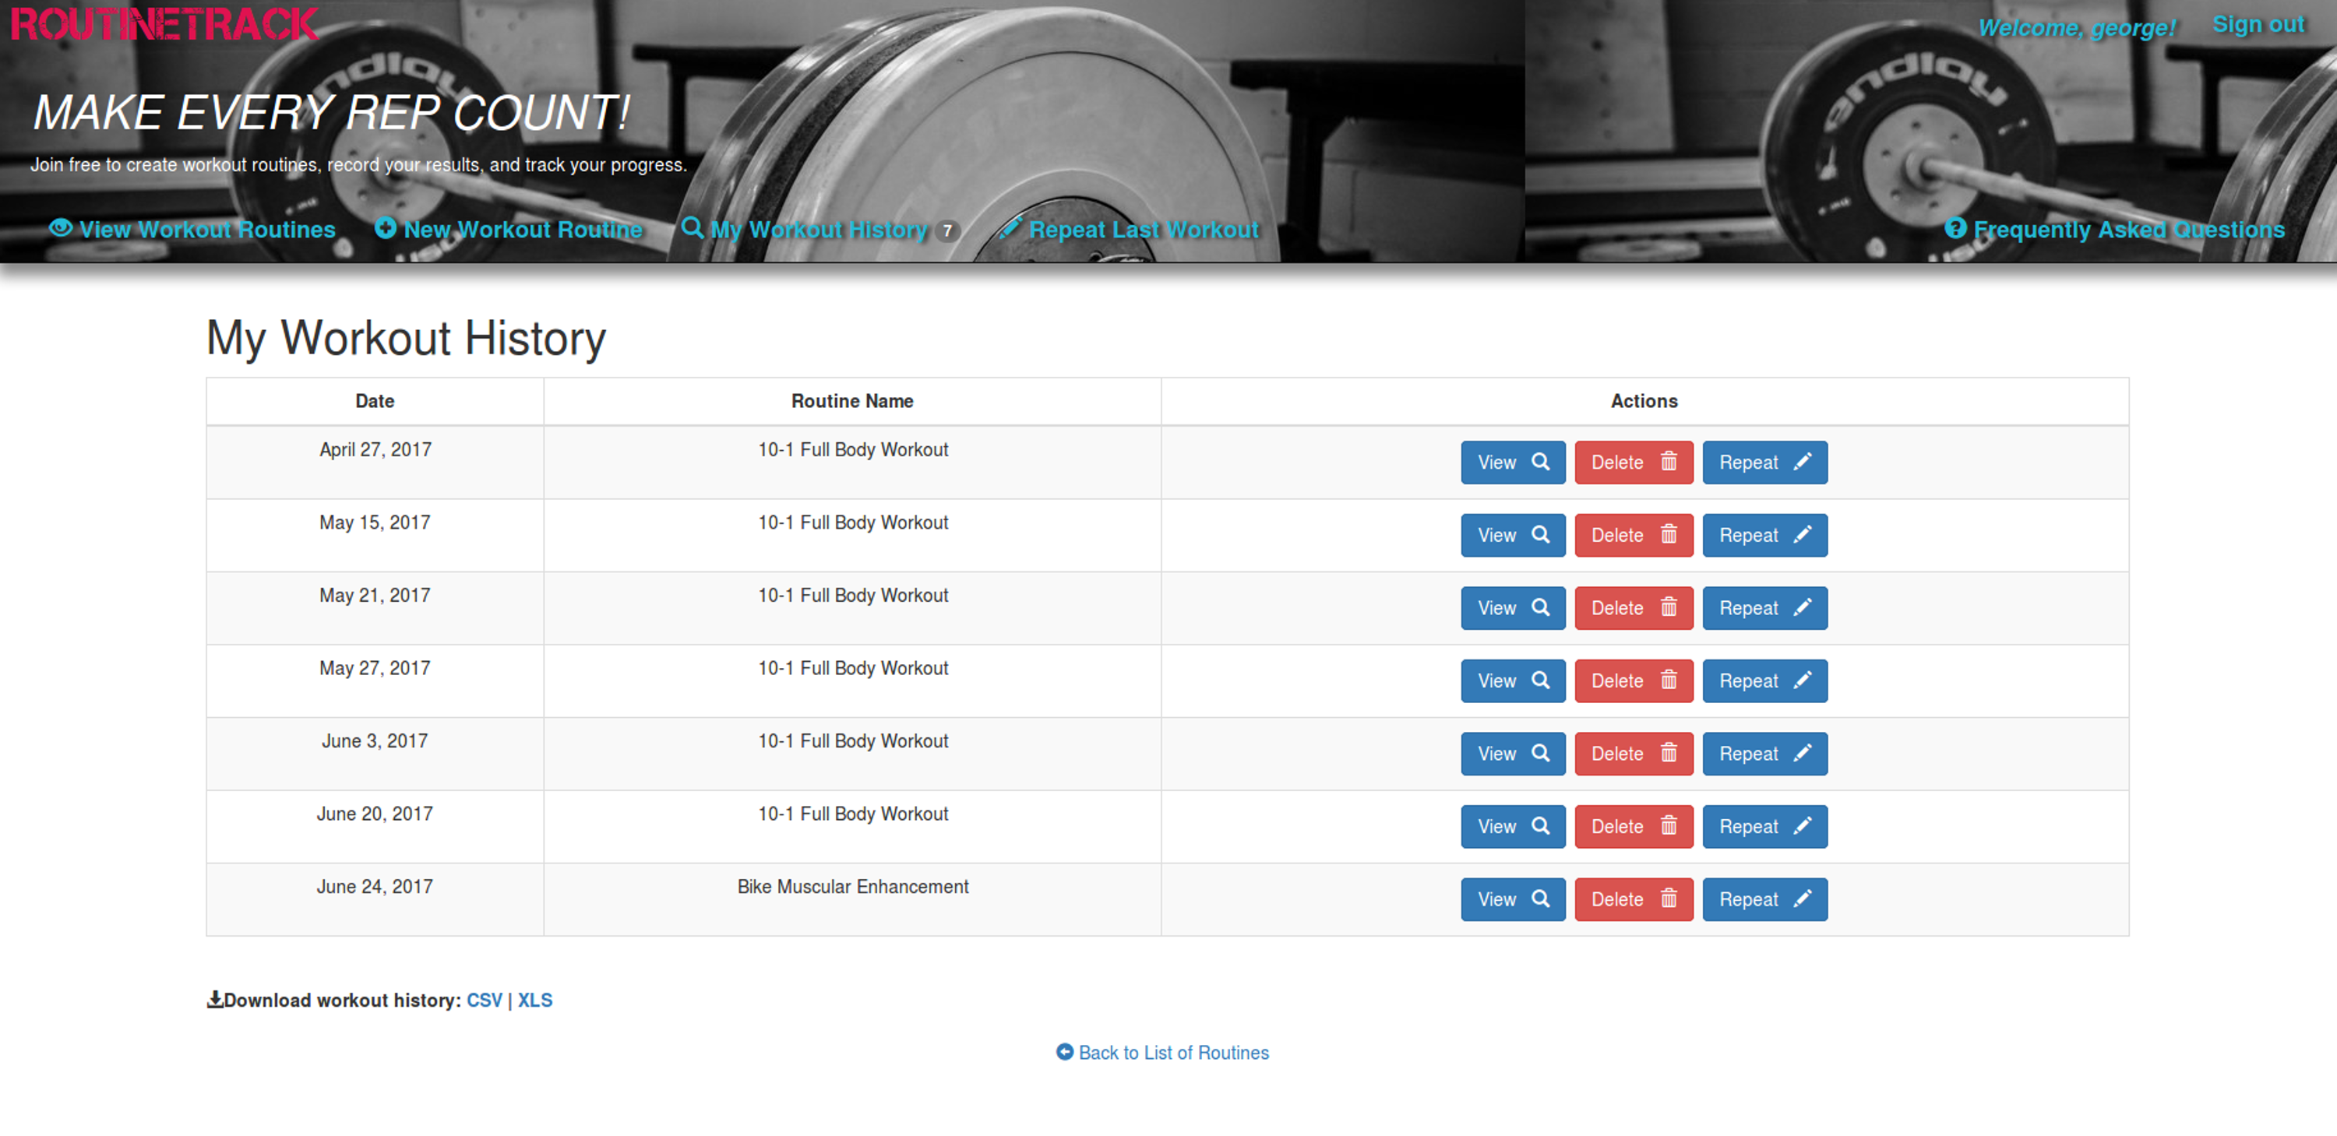Repeat the May 21, 2017 workout
Viewport: 2337px width, 1136px height.
coord(1764,607)
